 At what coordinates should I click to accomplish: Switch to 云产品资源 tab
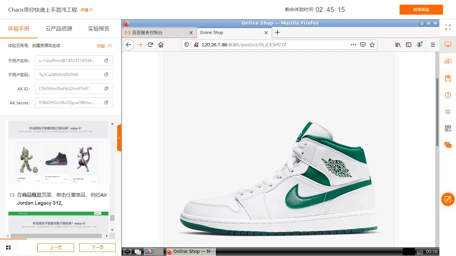coord(59,29)
